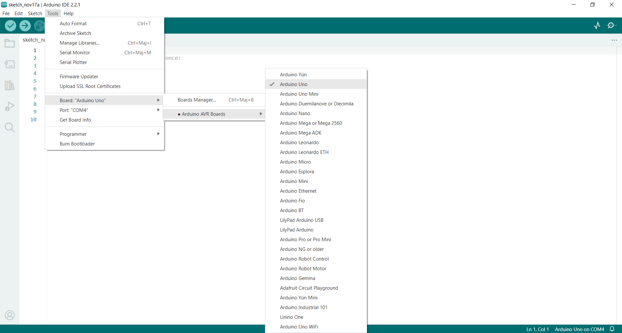The image size is (622, 333).
Task: Open Serial Plotter from Tools menu
Action: click(105, 62)
